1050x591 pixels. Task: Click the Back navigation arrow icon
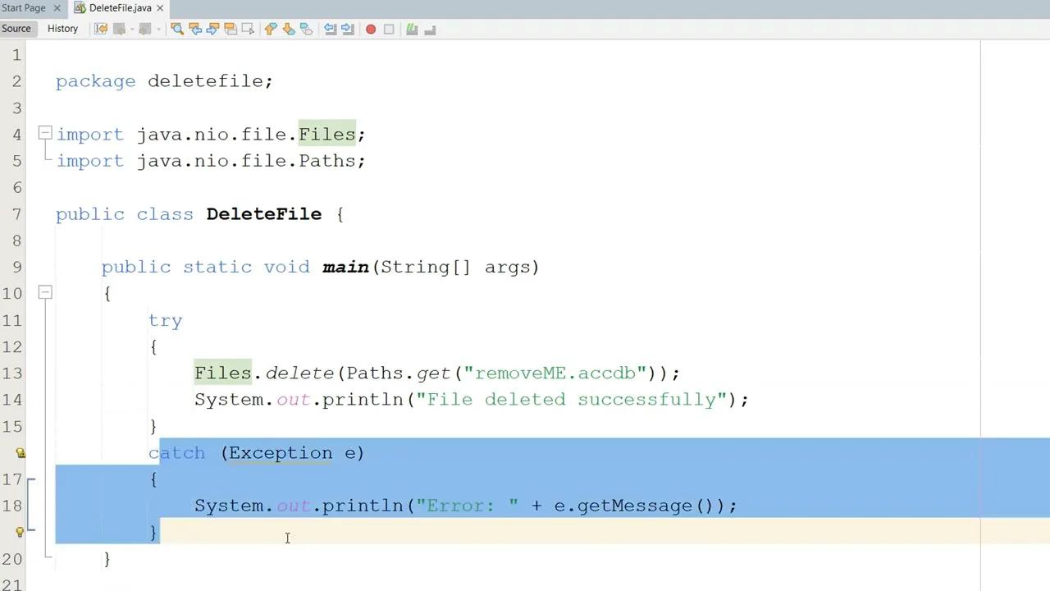point(120,30)
